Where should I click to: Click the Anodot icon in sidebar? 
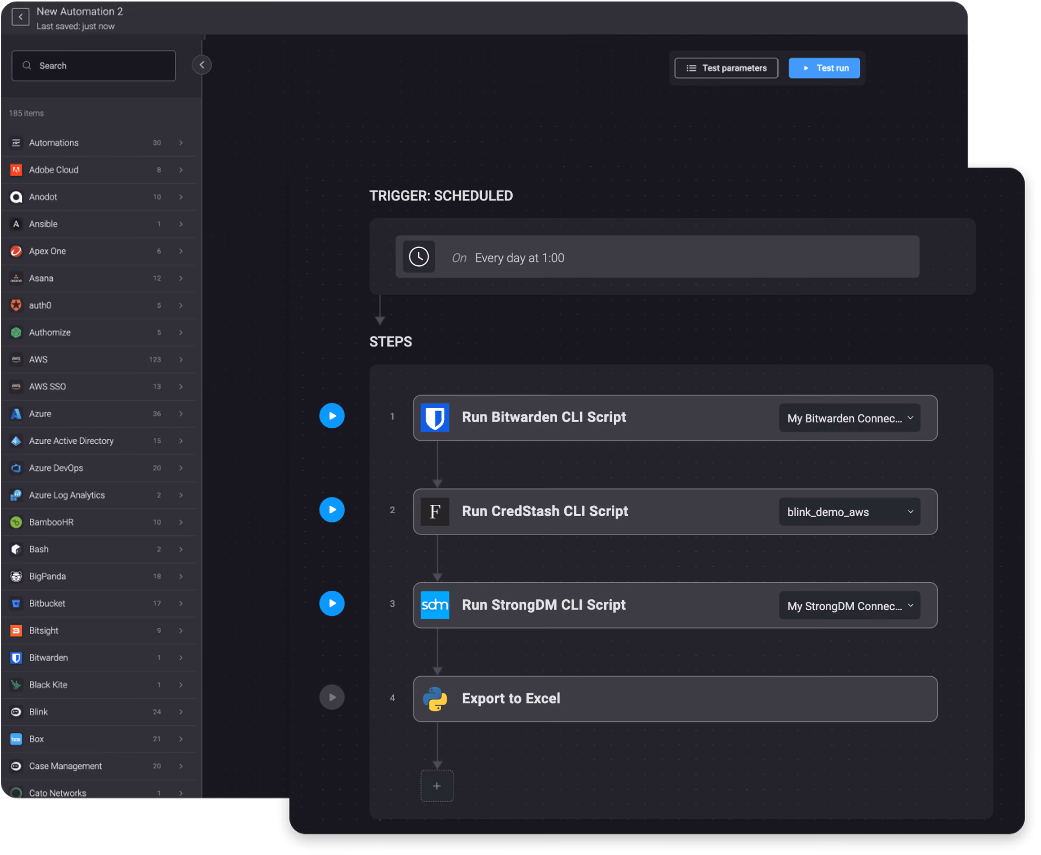pyautogui.click(x=16, y=197)
